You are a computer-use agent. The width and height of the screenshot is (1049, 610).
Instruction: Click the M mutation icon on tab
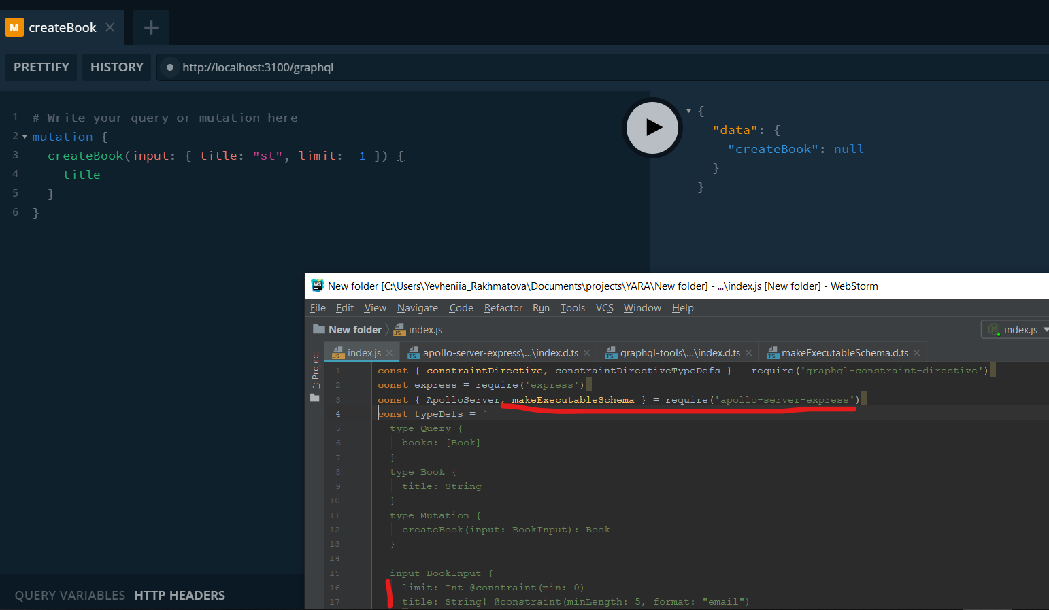tap(14, 27)
